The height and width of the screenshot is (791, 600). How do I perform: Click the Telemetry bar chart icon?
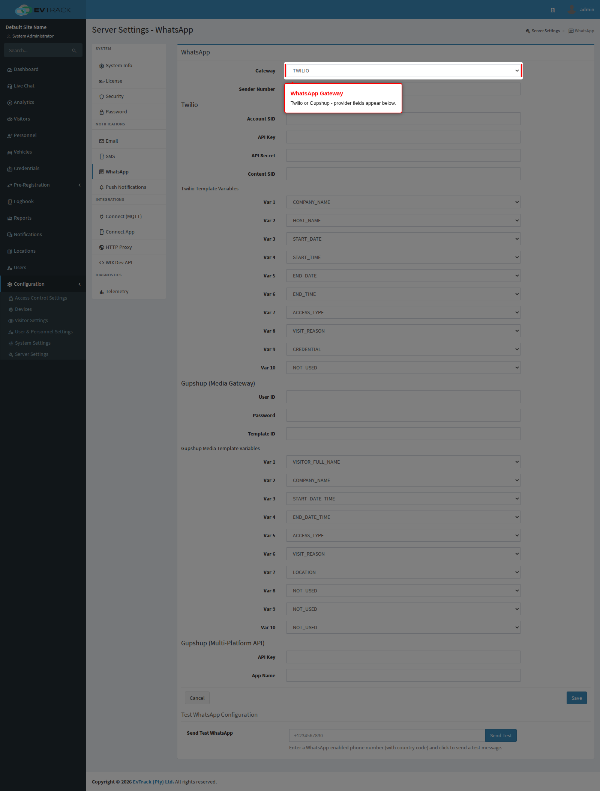pos(102,292)
